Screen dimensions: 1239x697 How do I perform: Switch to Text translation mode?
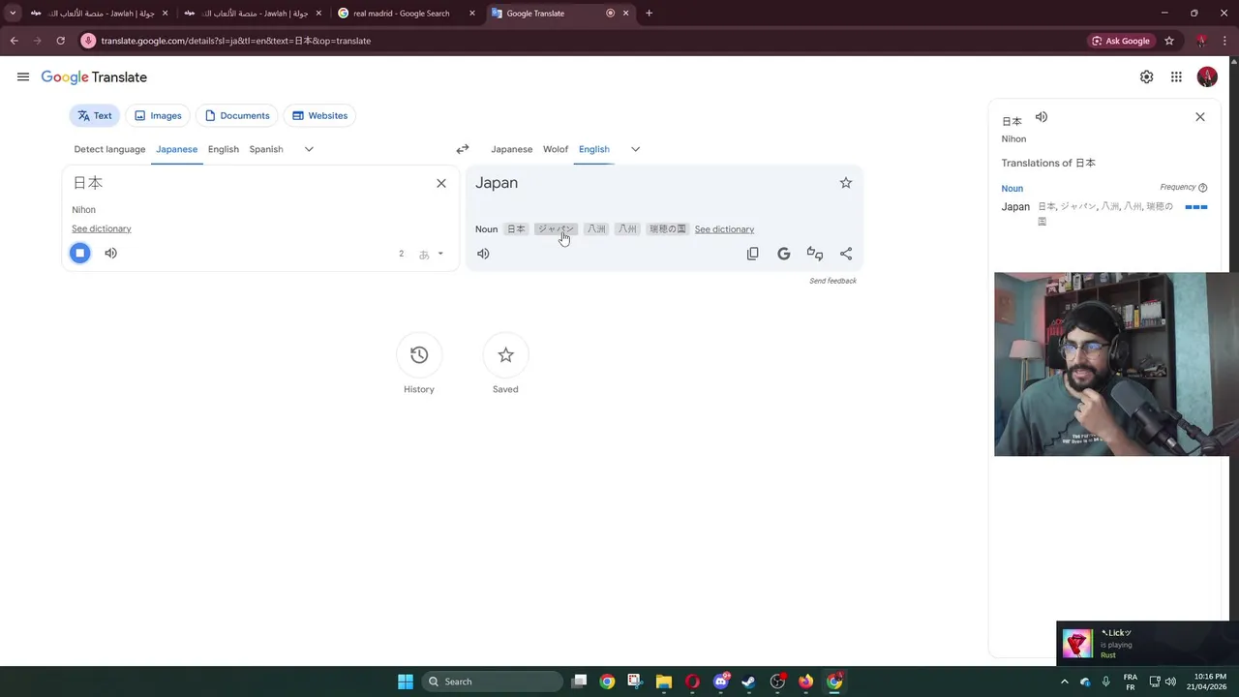[x=95, y=116]
